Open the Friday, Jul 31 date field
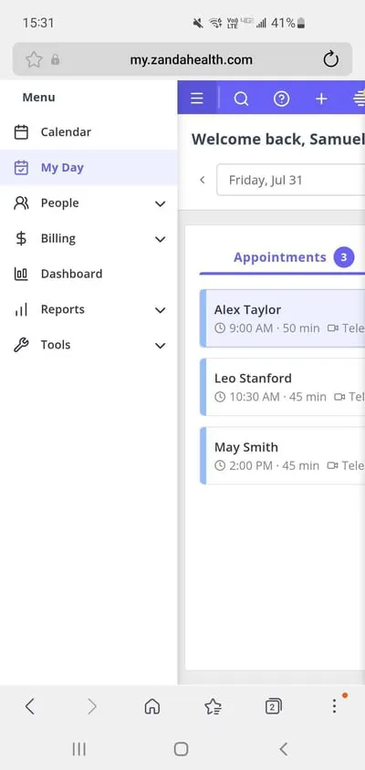The height and width of the screenshot is (770, 365). (x=291, y=180)
